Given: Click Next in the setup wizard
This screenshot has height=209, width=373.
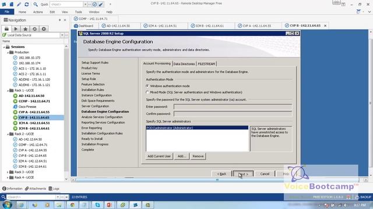Looking at the screenshot, I should (x=243, y=174).
